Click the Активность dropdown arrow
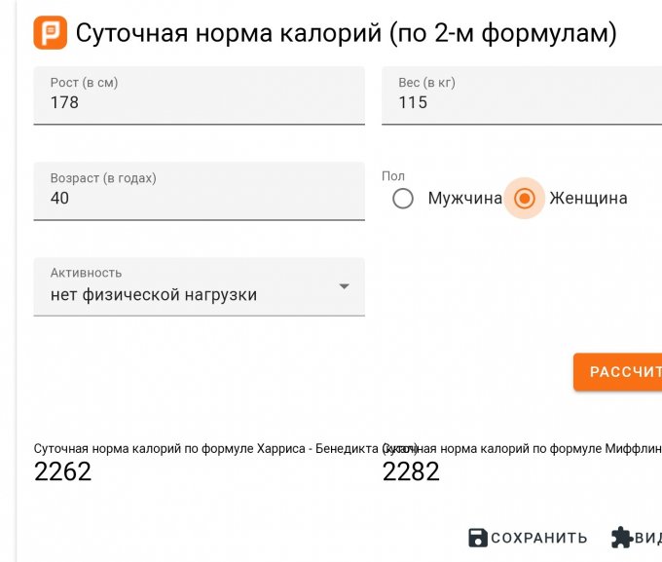 pyautogui.click(x=344, y=286)
